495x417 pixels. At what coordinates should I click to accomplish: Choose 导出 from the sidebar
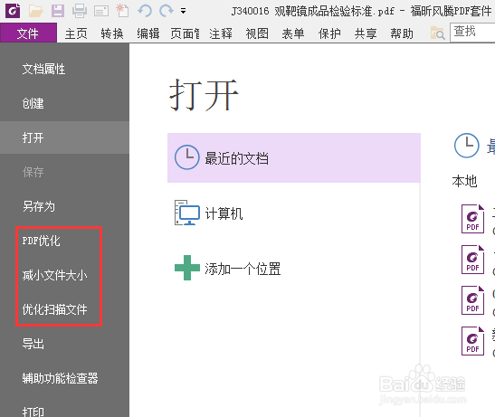[x=64, y=344]
